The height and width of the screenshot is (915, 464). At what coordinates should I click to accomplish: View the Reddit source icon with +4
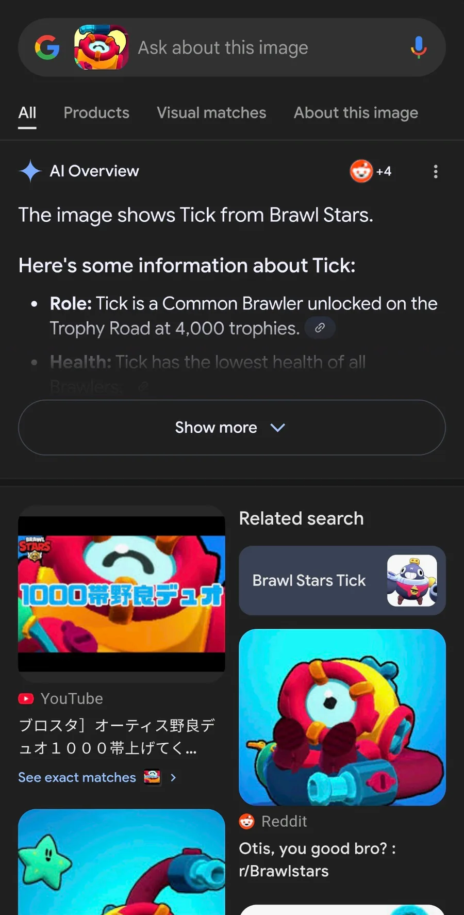click(371, 171)
